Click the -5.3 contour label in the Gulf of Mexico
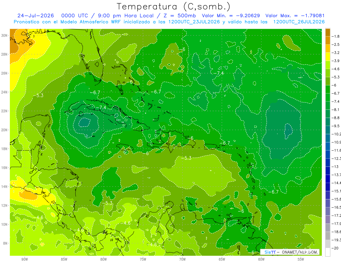Screen dimensions: 341x263 click(x=38, y=96)
